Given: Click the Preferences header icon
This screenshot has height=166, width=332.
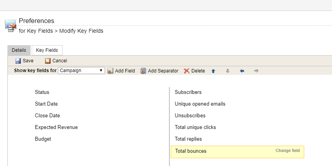Looking at the screenshot, I should point(11,26).
